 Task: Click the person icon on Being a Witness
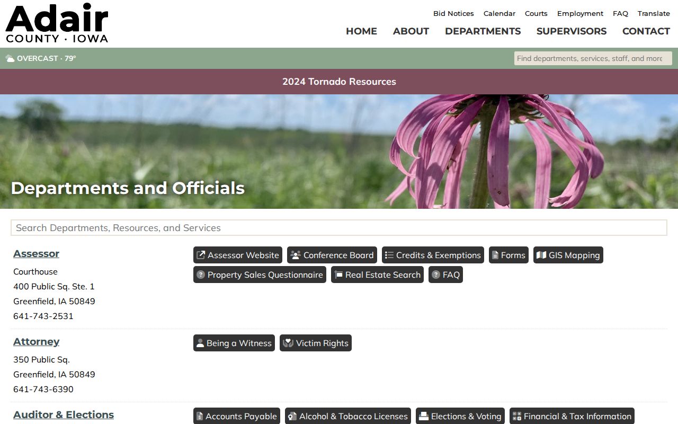click(200, 343)
